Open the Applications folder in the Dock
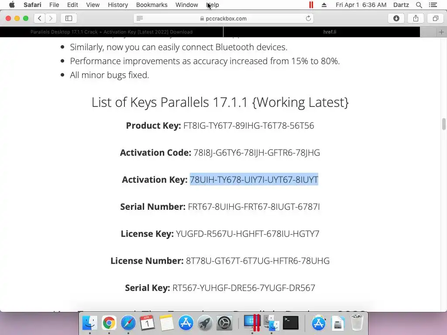Screen dimensions: 447x335 pyautogui.click(x=318, y=323)
